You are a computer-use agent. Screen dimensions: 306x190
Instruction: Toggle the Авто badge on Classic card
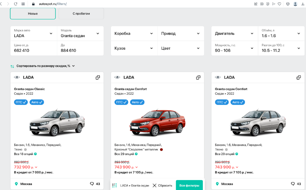tap(37, 102)
